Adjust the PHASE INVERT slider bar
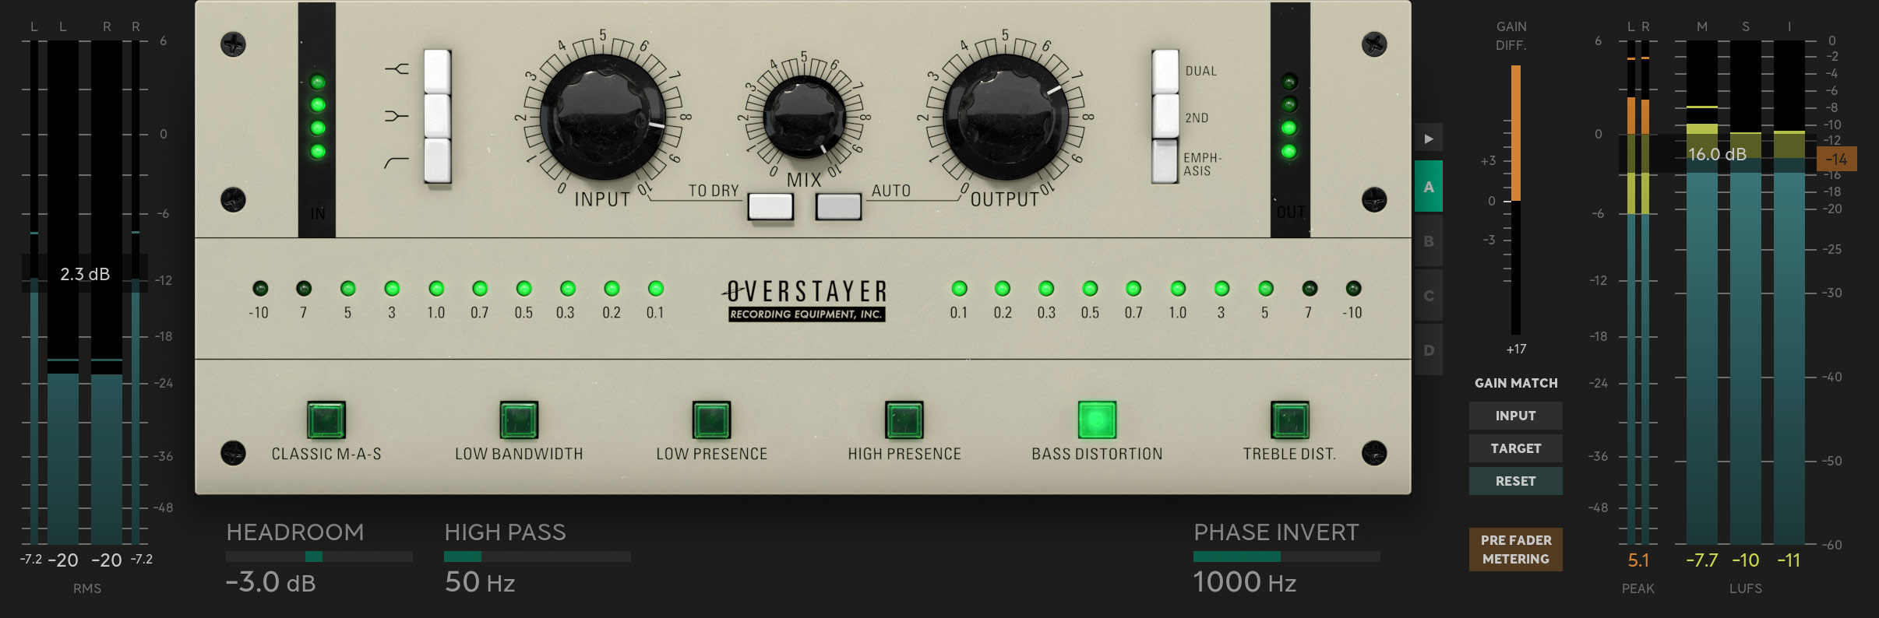This screenshot has height=618, width=1879. click(x=1287, y=557)
